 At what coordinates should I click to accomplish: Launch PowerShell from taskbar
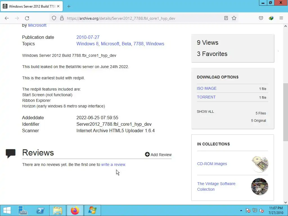tap(40, 210)
